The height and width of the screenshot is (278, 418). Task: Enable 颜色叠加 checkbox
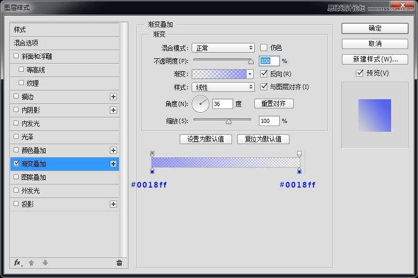[16, 150]
